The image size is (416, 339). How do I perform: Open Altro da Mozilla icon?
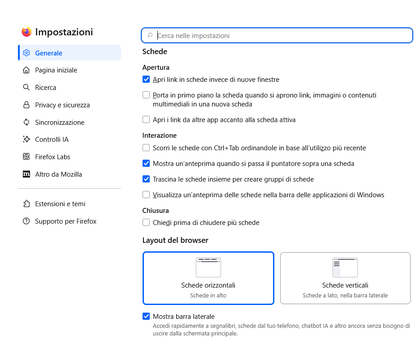click(x=26, y=174)
